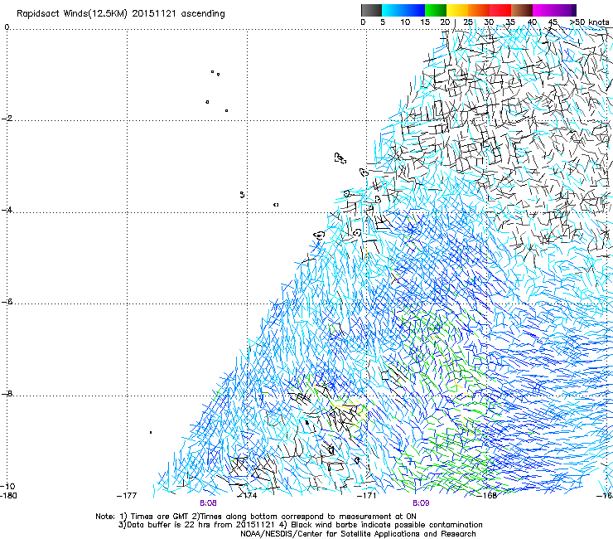Click the purple swath time label '8:08'
Image resolution: width=613 pixels, height=539 pixels.
pos(208,503)
